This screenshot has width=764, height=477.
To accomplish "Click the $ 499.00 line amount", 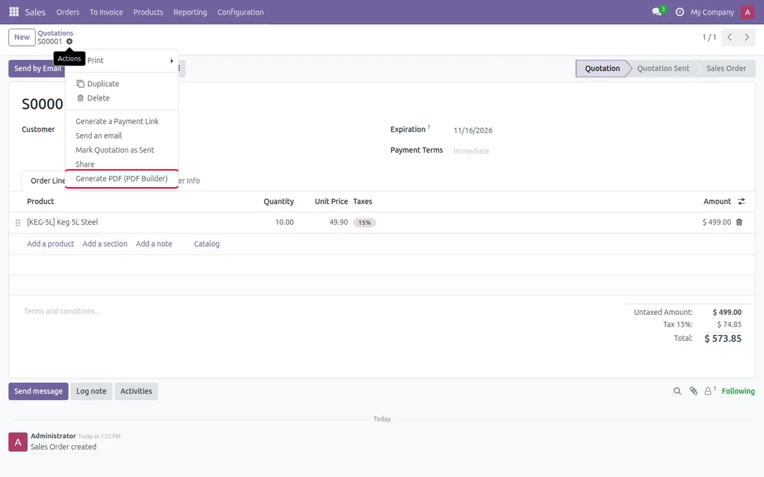I will 717,222.
